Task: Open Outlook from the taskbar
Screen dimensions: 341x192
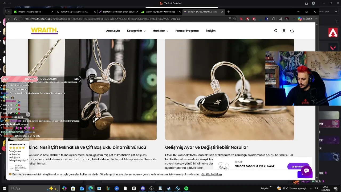Action: tap(82, 189)
